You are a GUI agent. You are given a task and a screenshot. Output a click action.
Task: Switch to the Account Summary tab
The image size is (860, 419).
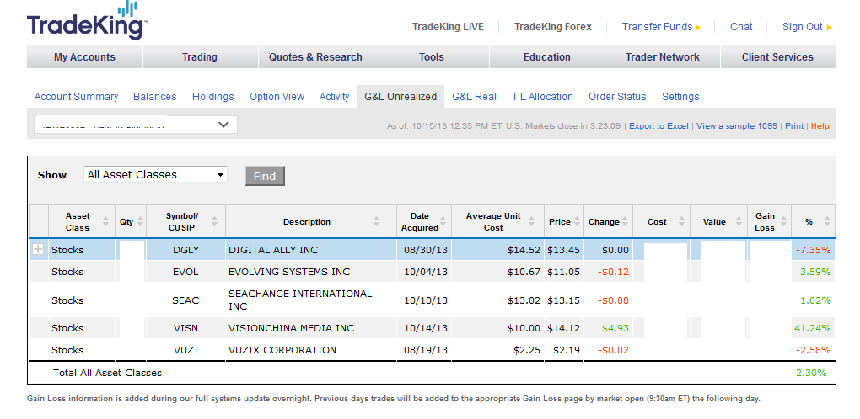tap(76, 96)
